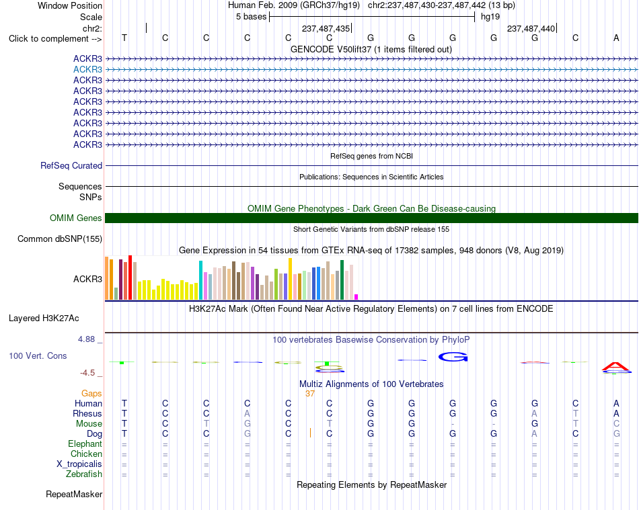
Task: Click the Chicken species label
Action: pos(86,454)
